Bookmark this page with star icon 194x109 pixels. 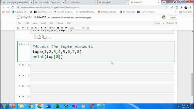click(166, 7)
